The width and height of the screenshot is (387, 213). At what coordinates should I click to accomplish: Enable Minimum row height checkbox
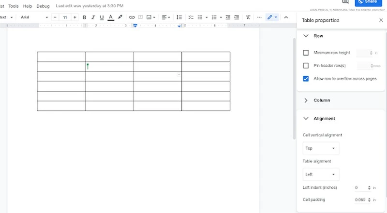click(x=306, y=53)
